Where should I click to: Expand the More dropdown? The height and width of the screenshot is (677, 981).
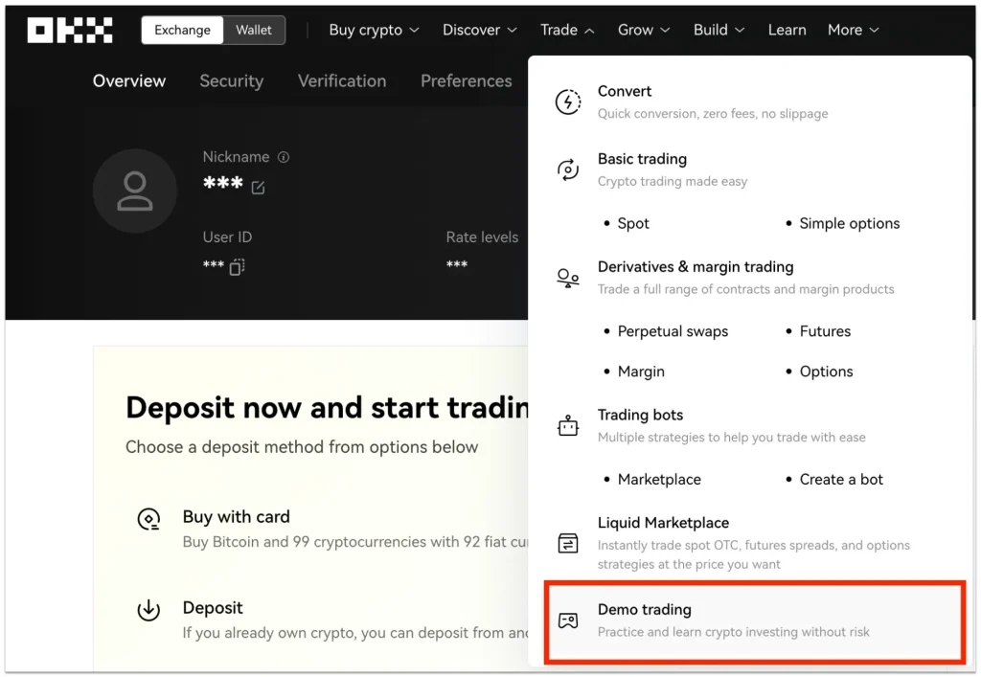(x=853, y=30)
